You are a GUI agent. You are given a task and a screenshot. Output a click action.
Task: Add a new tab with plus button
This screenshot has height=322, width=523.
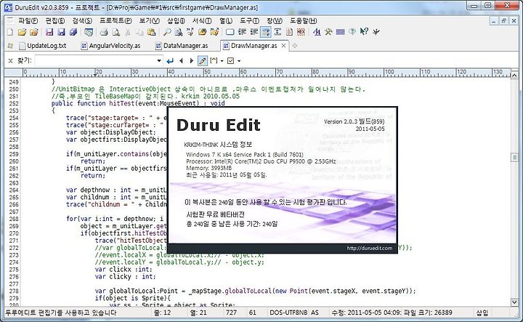tap(294, 46)
